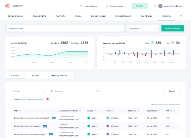Image resolution: width=191 pixels, height=138 pixels.
Task: Click the Resources used battery icon
Action: pyautogui.click(x=107, y=6)
